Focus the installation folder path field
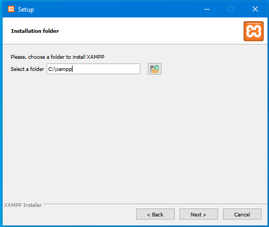This screenshot has width=269, height=227. [x=93, y=69]
